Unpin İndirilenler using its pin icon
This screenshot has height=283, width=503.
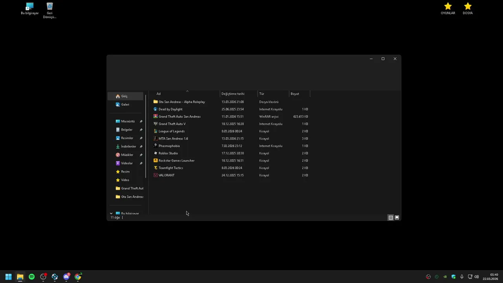[x=141, y=147]
